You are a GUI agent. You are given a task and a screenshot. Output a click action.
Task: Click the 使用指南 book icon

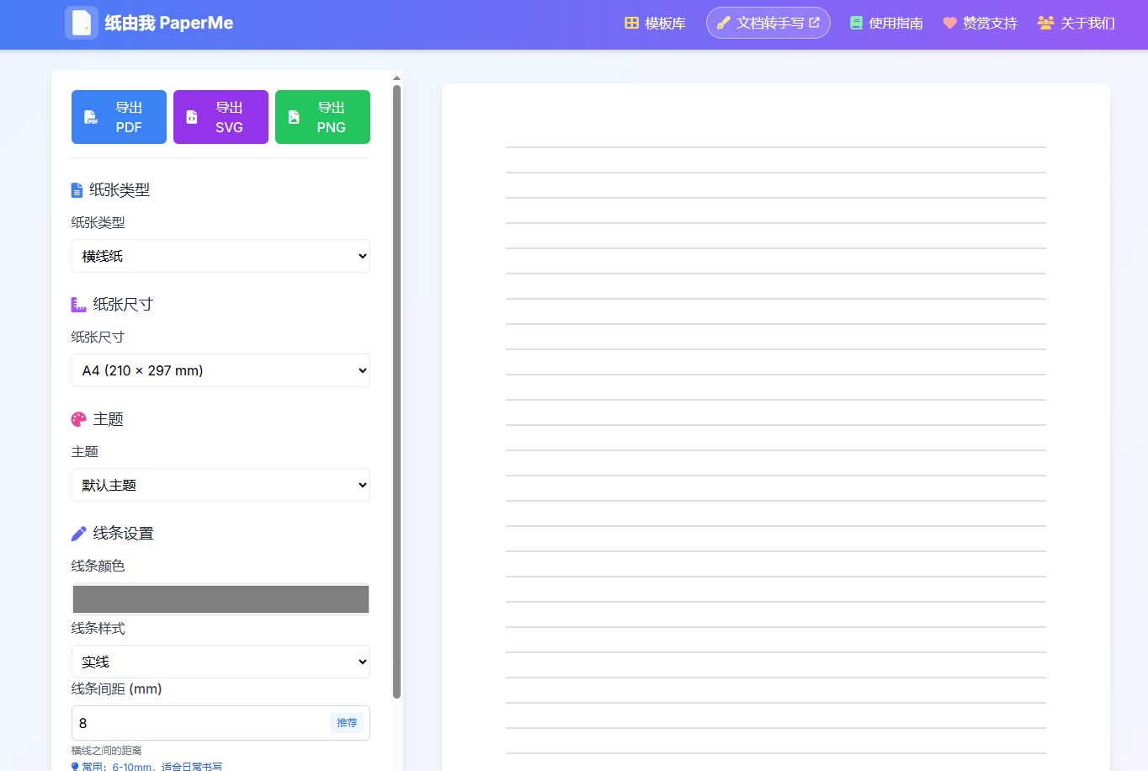856,23
